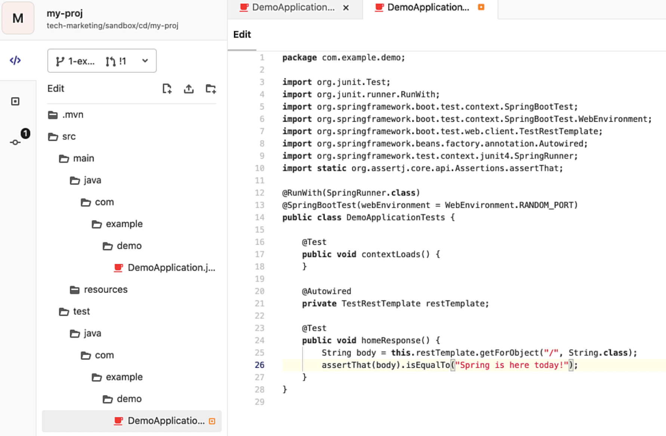Close the first DemoApplication tab
666x436 pixels.
point(346,7)
